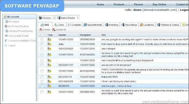
Task: Click the My Phones/Devices sidebar icon
Action: click(6, 26)
